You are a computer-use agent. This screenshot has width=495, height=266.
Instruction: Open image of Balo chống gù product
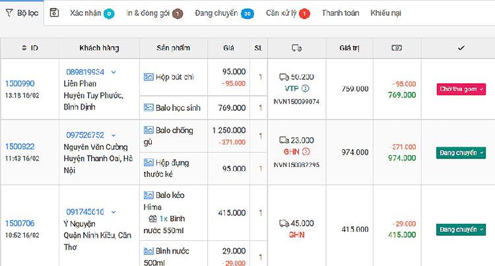click(148, 129)
